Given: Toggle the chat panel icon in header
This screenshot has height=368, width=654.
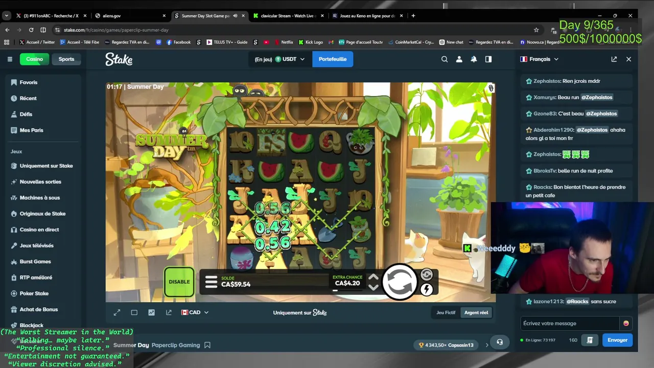Looking at the screenshot, I should coord(488,59).
